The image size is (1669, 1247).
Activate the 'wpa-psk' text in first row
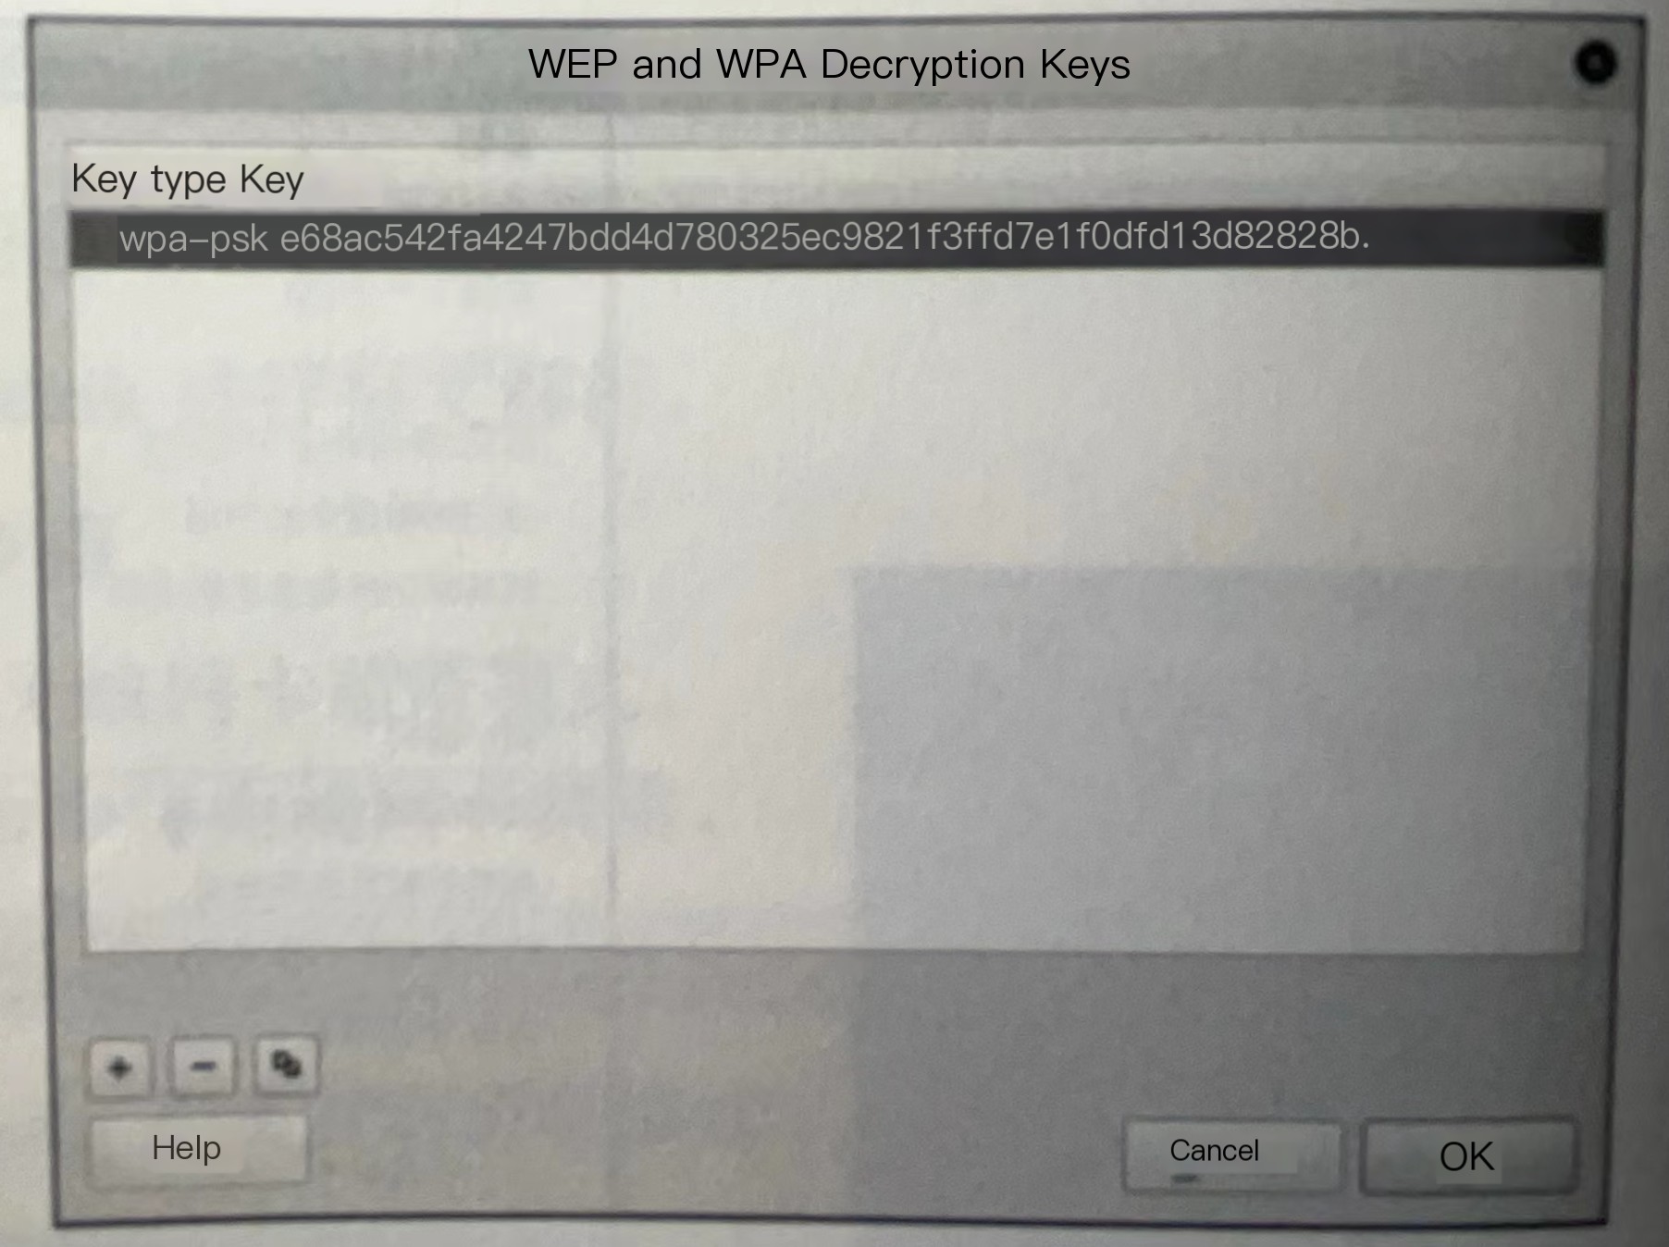(193, 239)
